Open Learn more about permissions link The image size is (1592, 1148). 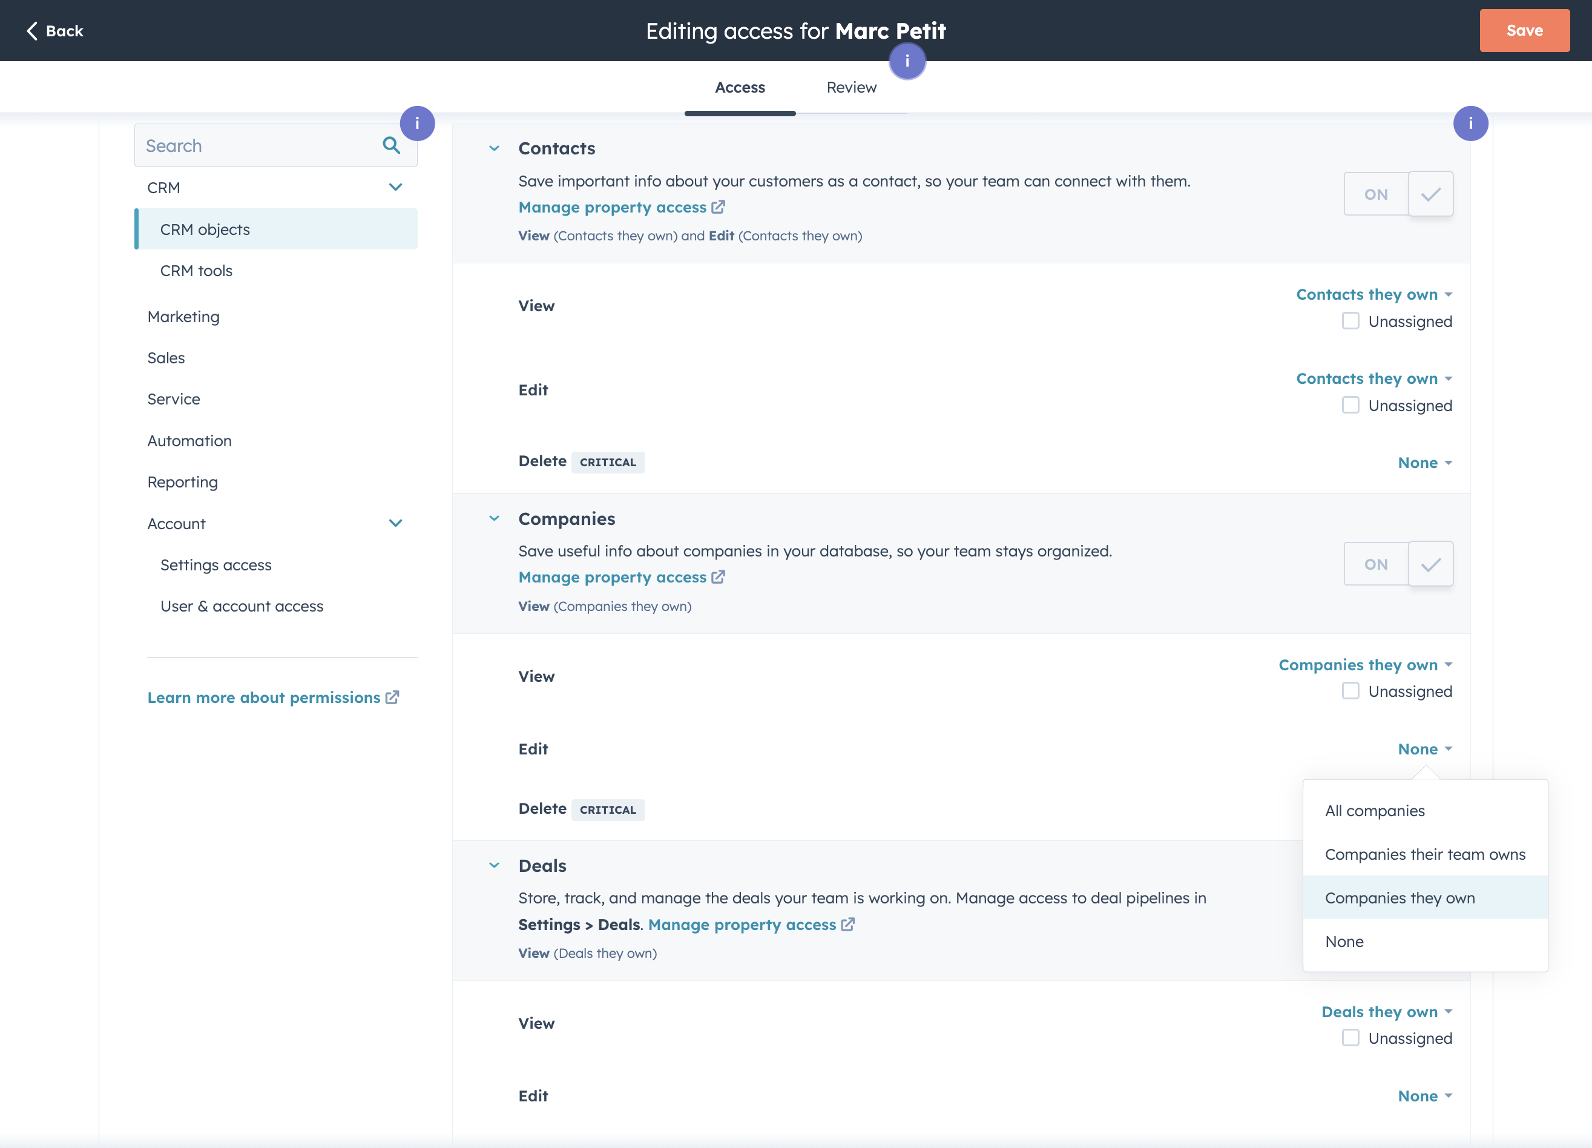[x=264, y=698]
